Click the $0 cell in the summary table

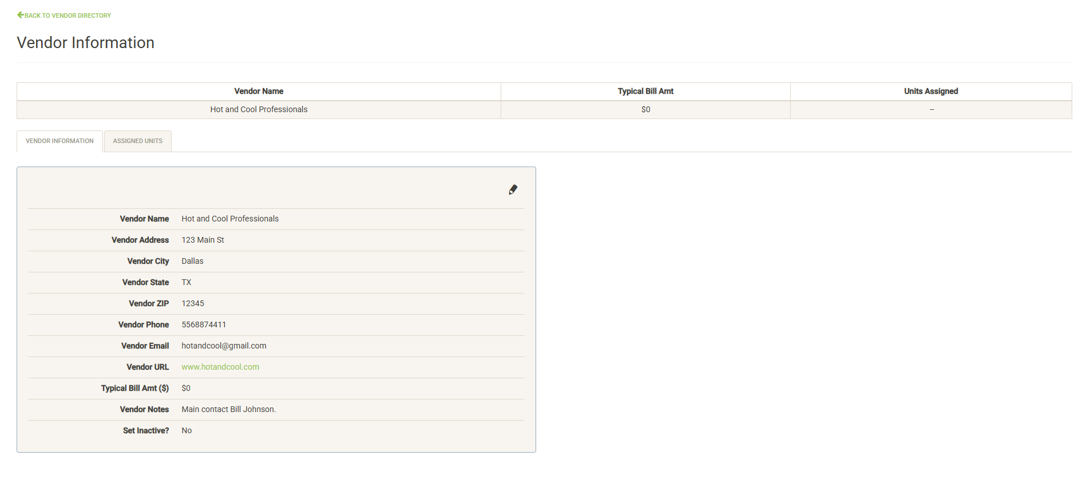(x=645, y=110)
